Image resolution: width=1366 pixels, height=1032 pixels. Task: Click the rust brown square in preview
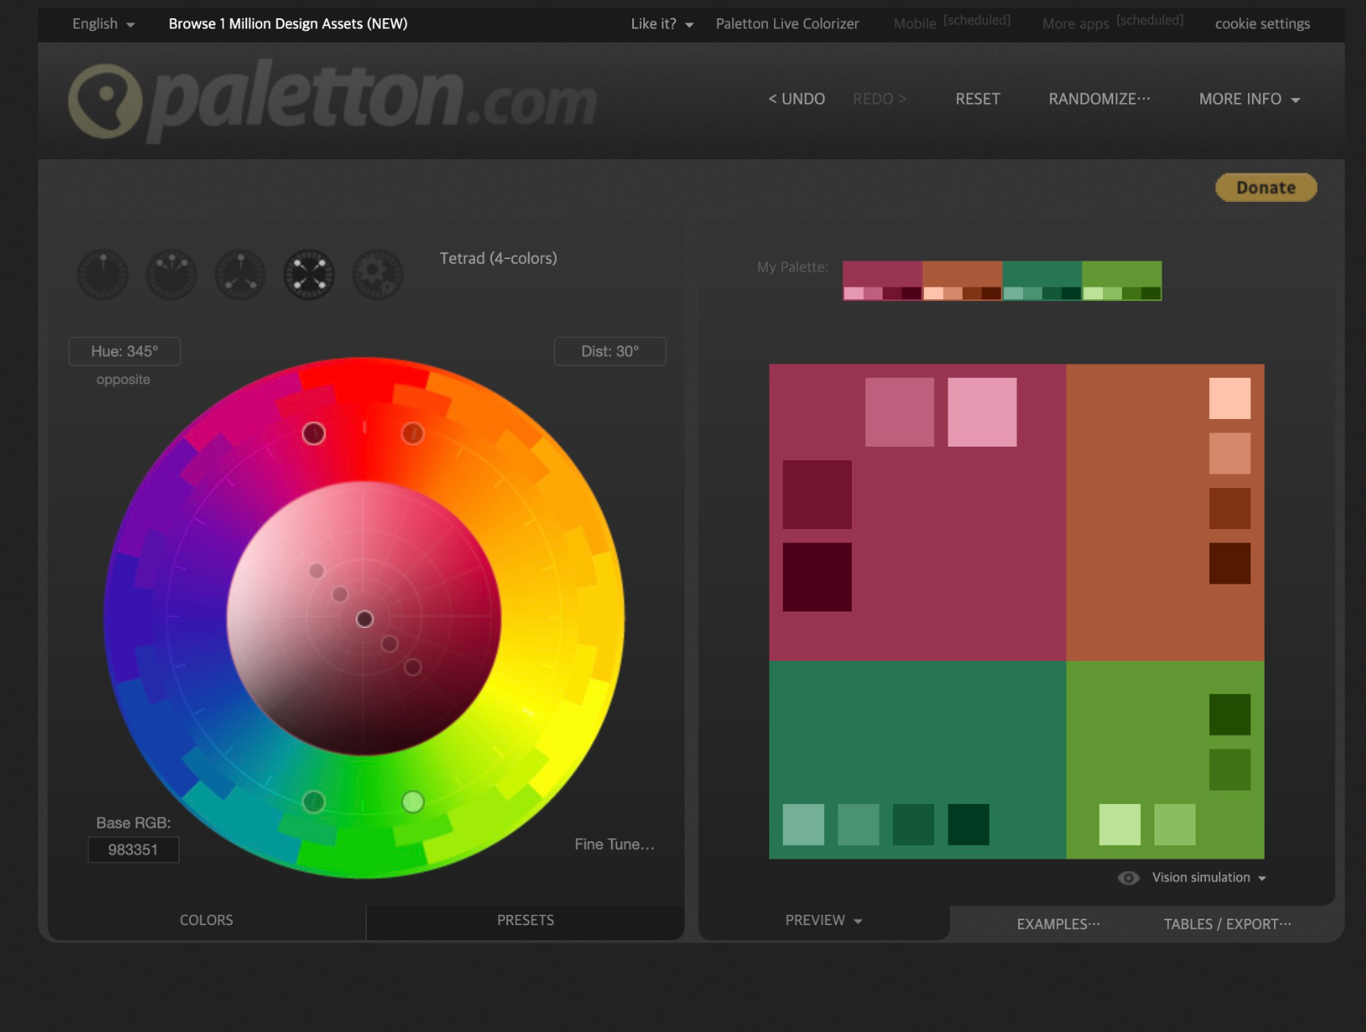(x=1230, y=508)
